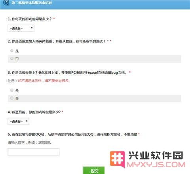The image size is (190, 174).
Task: Click question 5 label about QQ number
Action: point(72,134)
